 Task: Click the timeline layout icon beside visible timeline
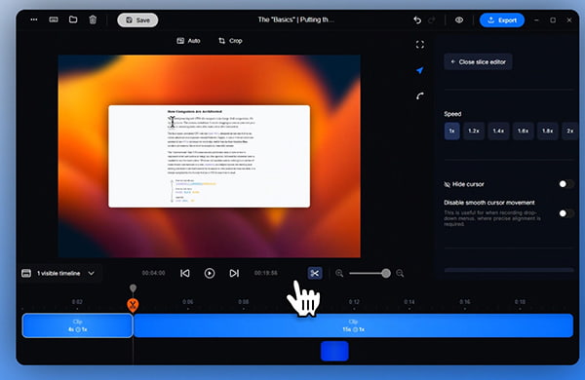[26, 274]
